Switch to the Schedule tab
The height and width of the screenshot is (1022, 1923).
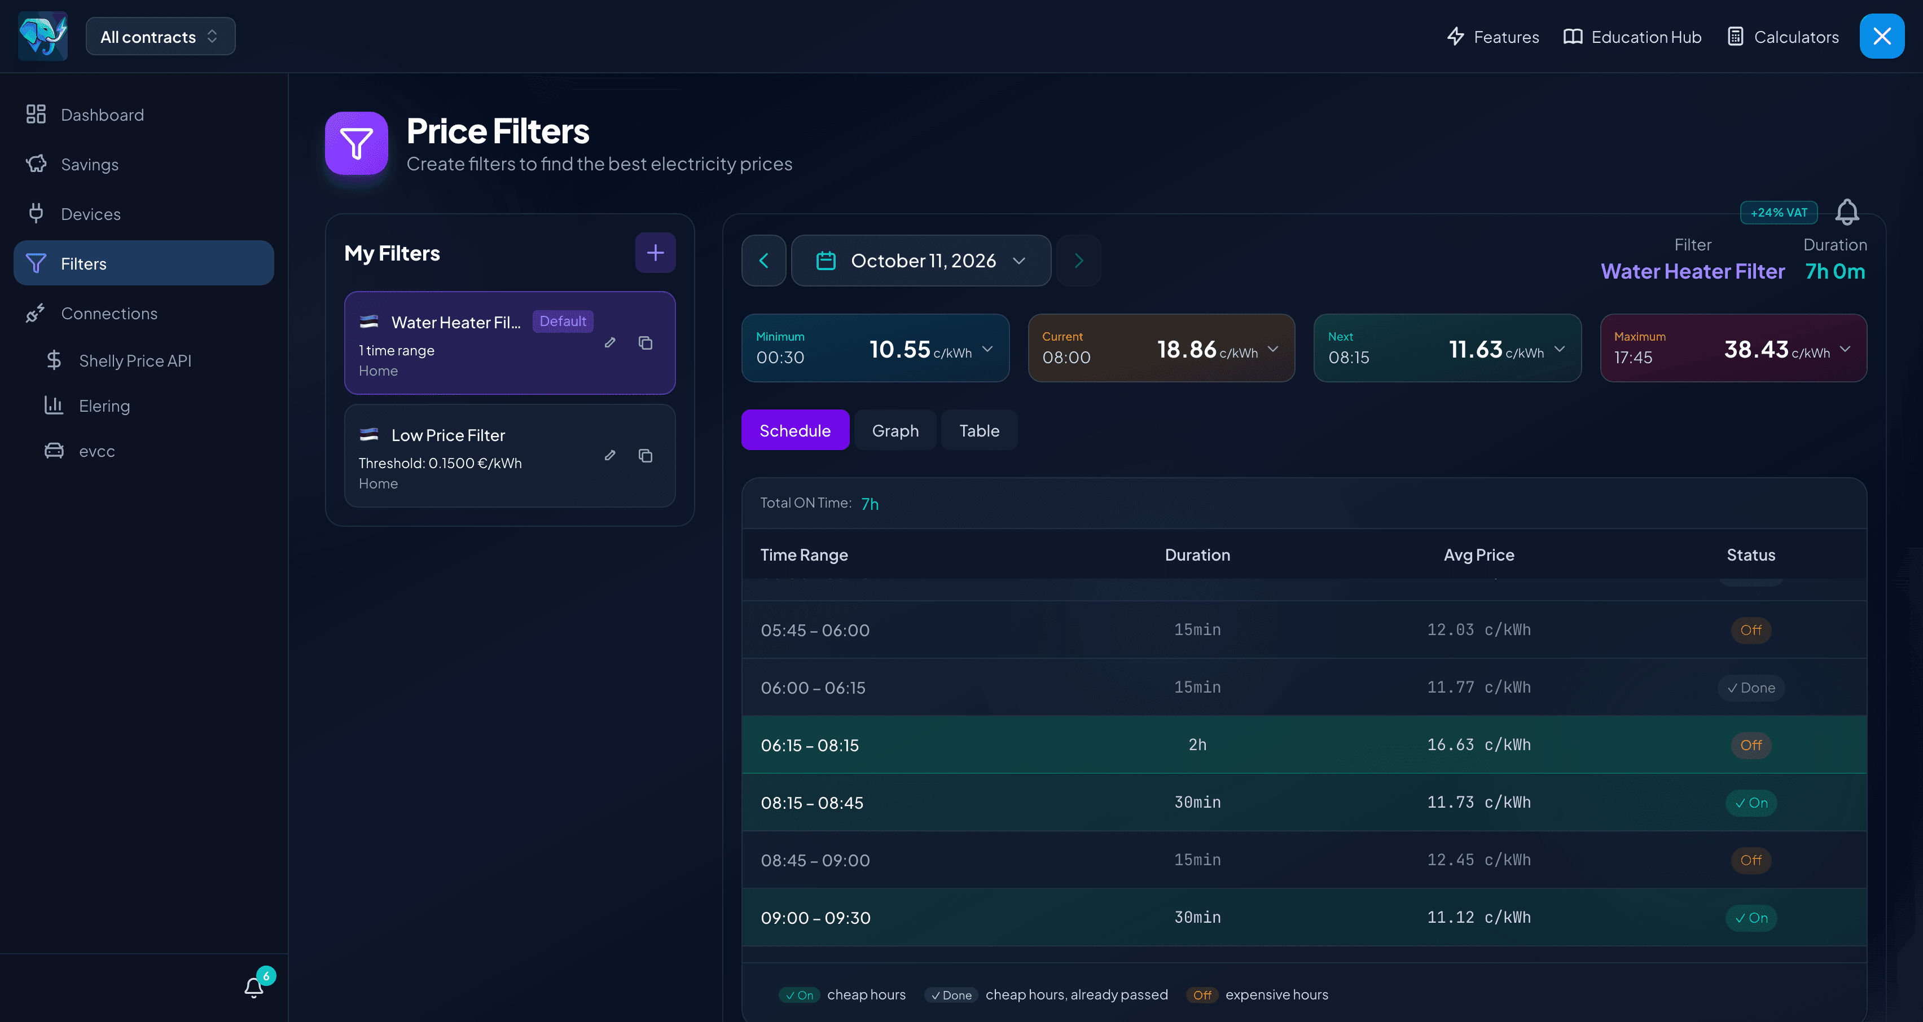pos(794,430)
